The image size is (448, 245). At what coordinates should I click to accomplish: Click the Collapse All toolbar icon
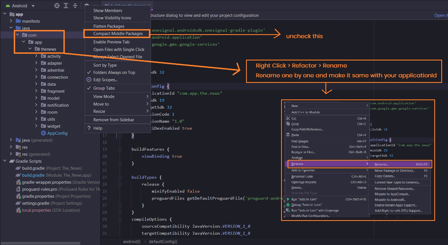[x=75, y=6]
